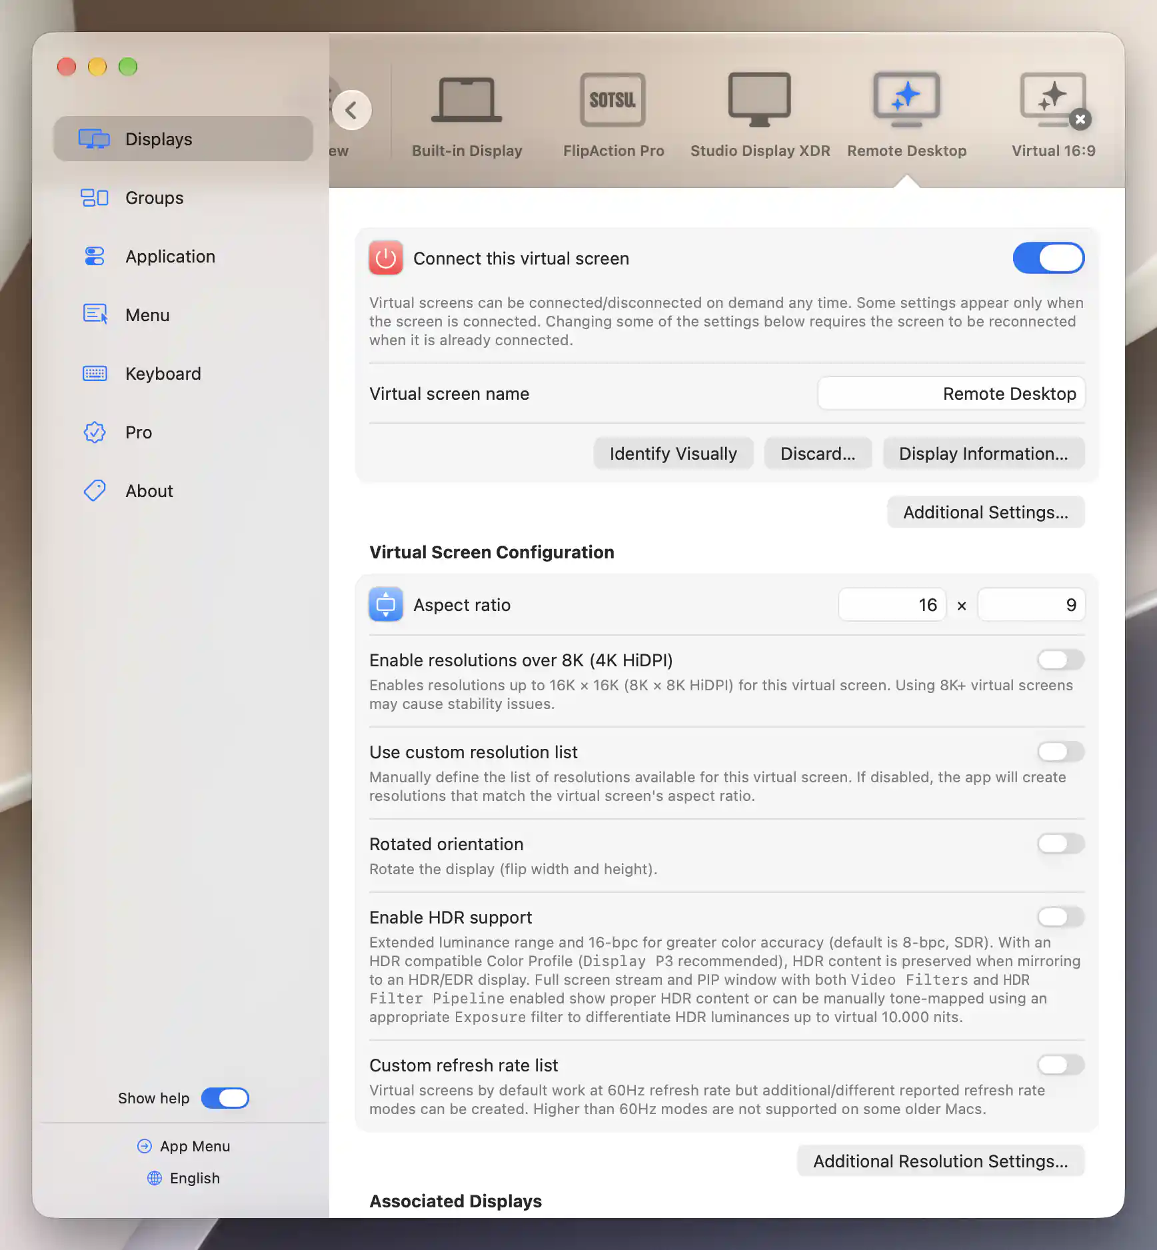The image size is (1157, 1250).
Task: Open Additional Resolution Settings...
Action: point(940,1161)
